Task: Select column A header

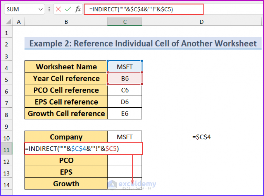Action: point(19,22)
